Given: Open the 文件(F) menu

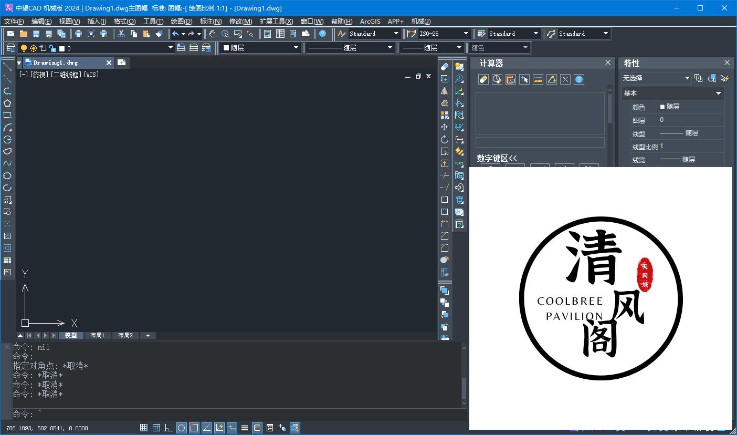Looking at the screenshot, I should (14, 22).
